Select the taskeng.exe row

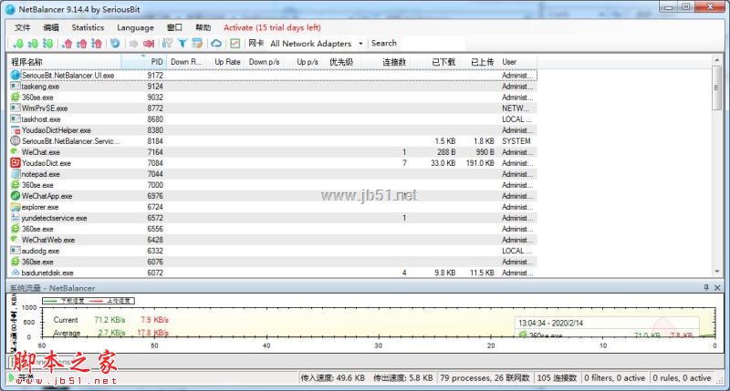click(x=273, y=86)
